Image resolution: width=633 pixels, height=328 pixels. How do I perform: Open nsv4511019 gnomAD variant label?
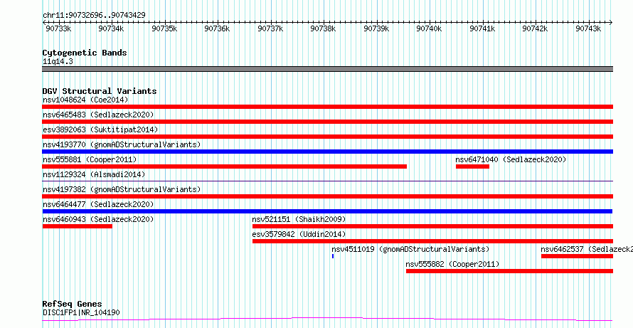[x=410, y=249]
